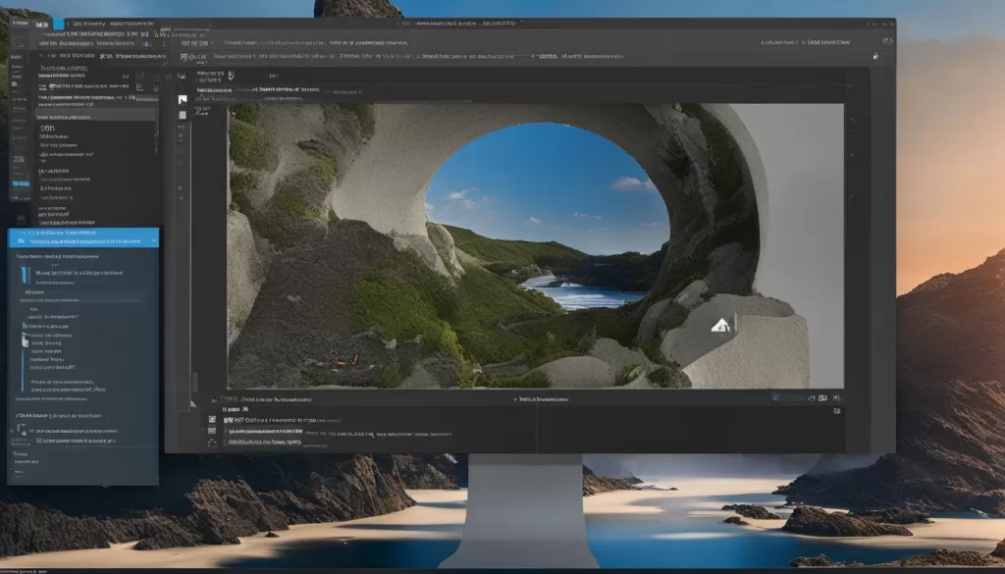Select the gray square tool below the white one
1005x574 pixels.
182,116
